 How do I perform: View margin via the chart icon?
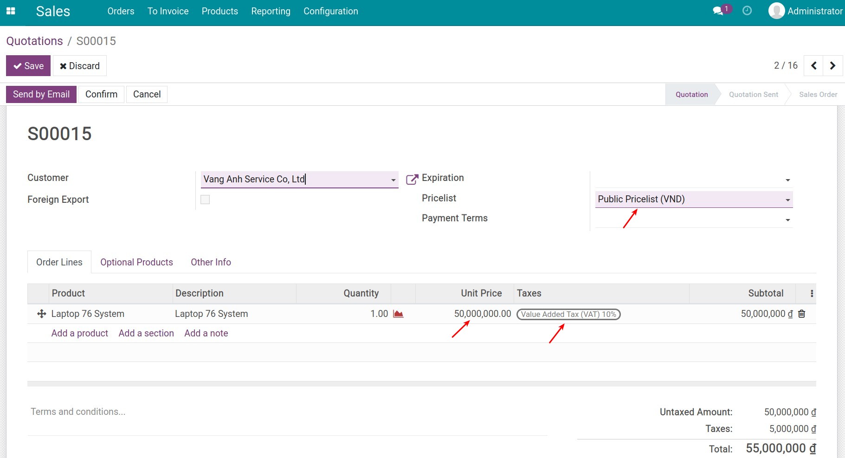(398, 314)
